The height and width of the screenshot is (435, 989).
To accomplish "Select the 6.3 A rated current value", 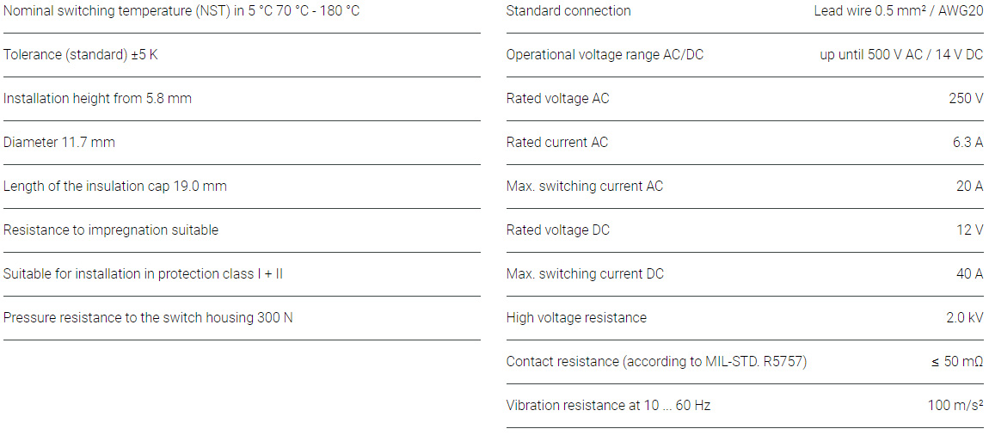I will [967, 143].
